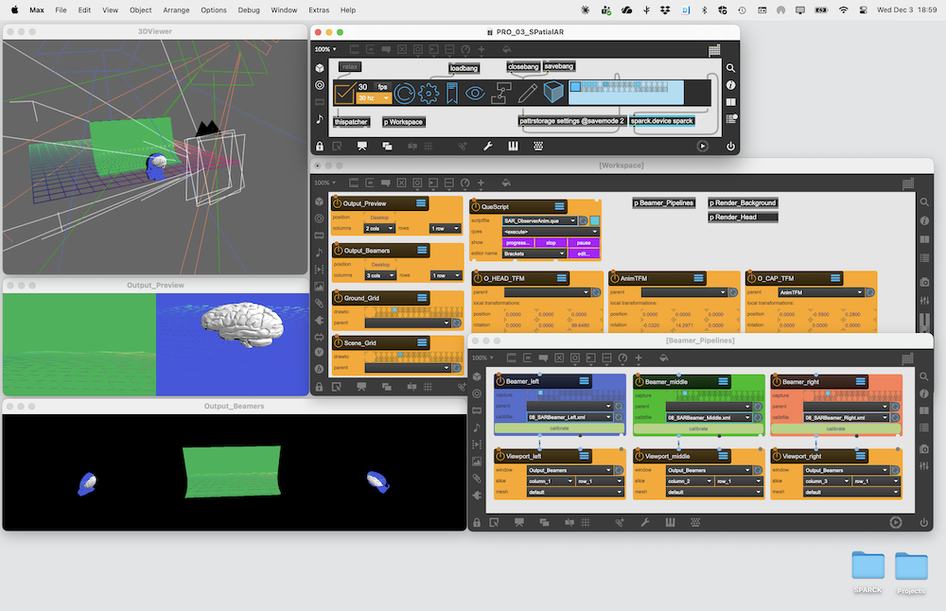Open the Arrange menu in menu bar
The height and width of the screenshot is (611, 946).
tap(177, 9)
